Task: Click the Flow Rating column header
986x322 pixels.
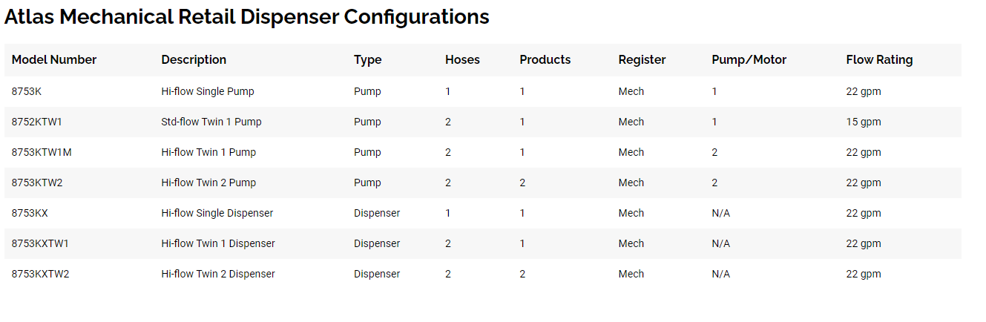Action: [879, 60]
